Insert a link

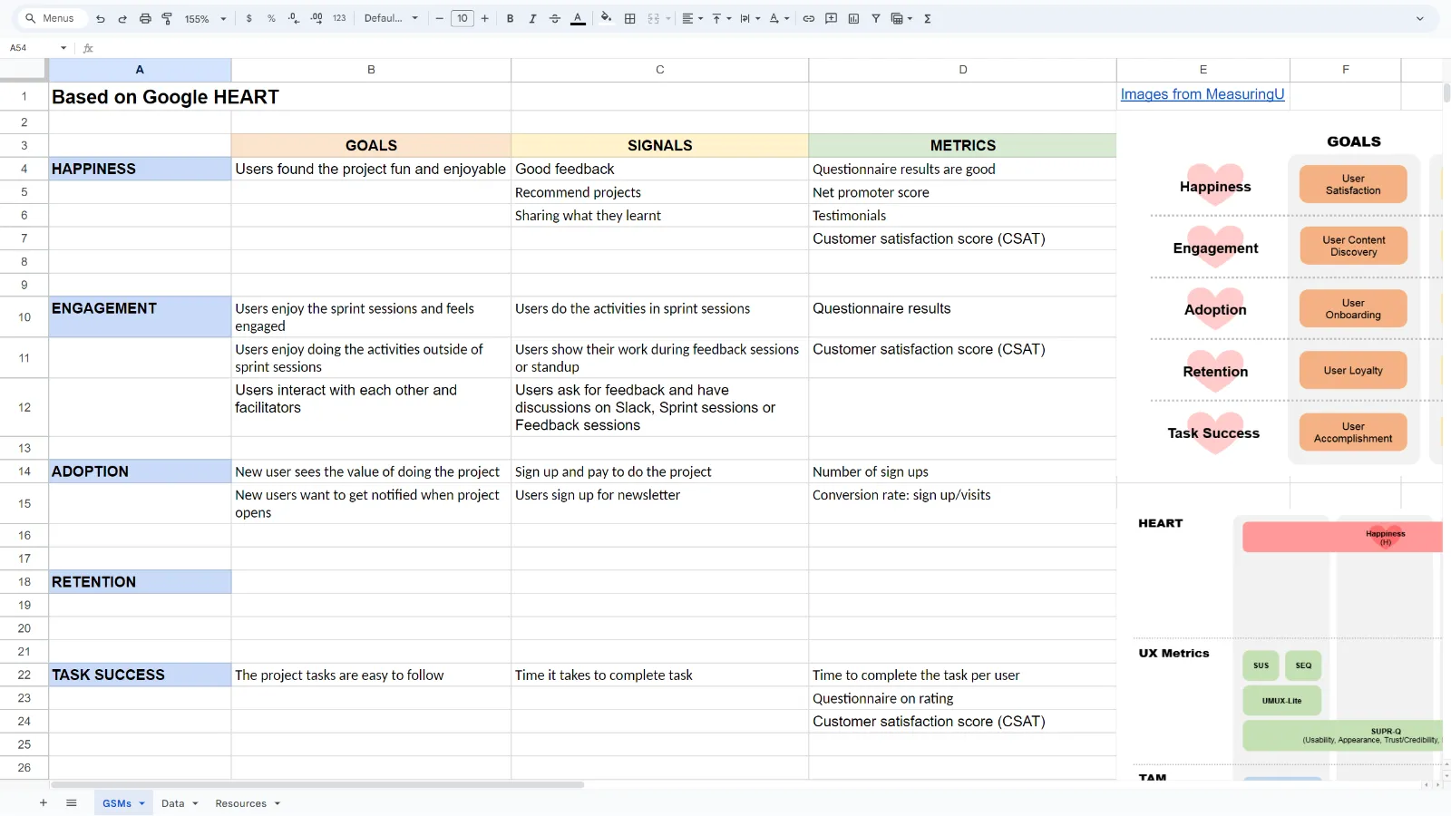pos(809,18)
